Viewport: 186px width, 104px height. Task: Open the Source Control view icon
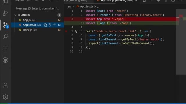tap(6, 25)
